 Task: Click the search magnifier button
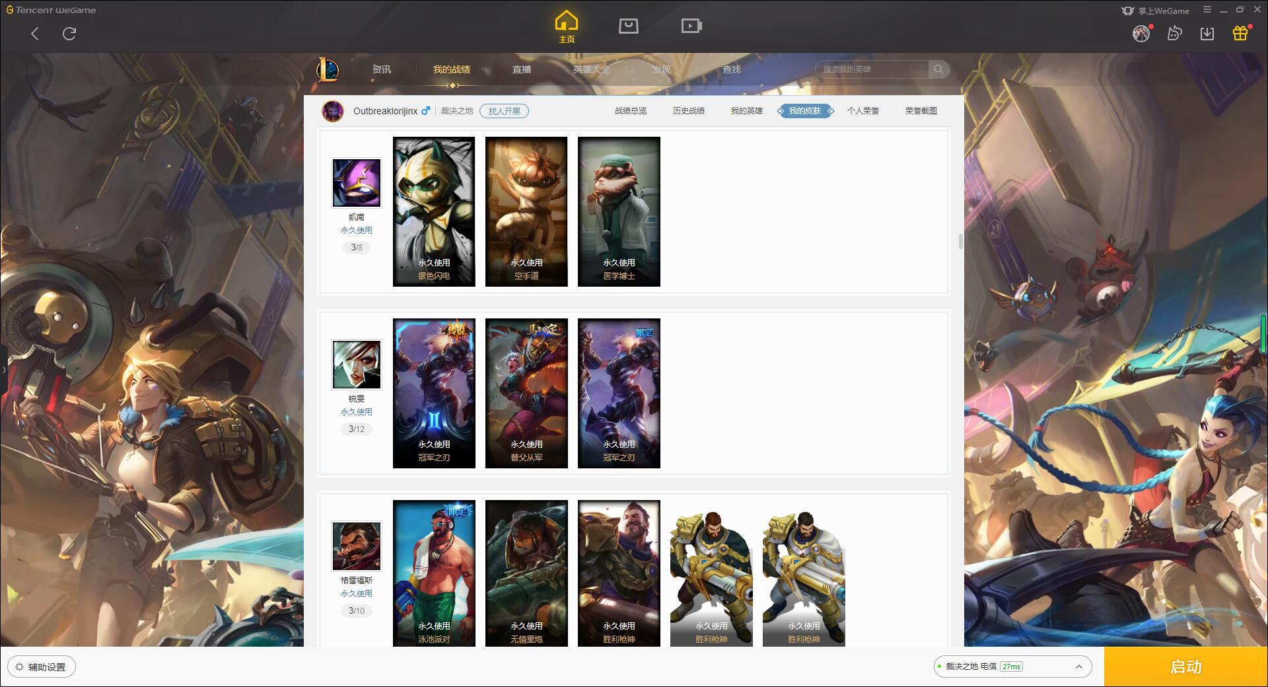(938, 69)
